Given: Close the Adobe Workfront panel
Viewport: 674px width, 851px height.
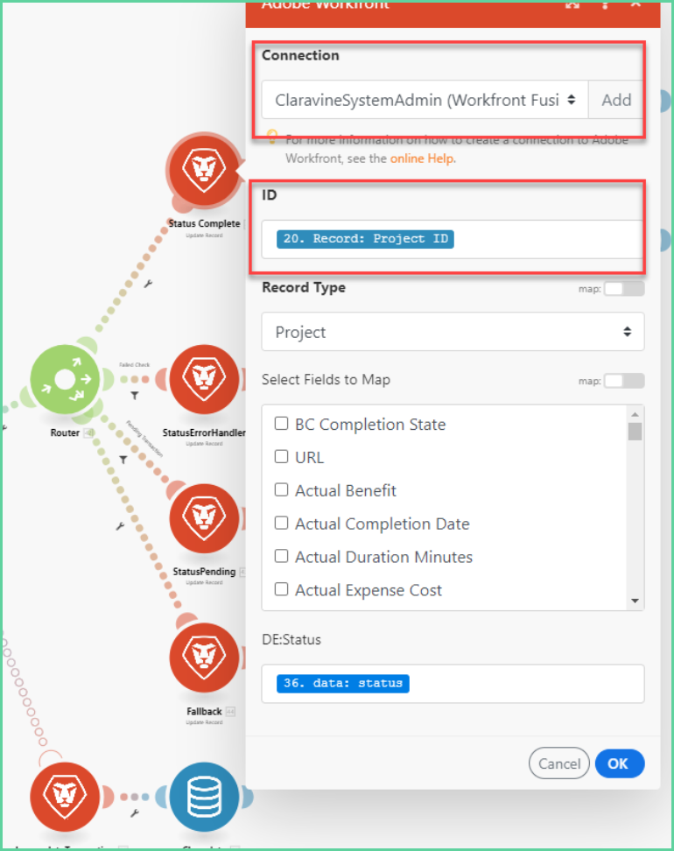Looking at the screenshot, I should pos(636,4).
